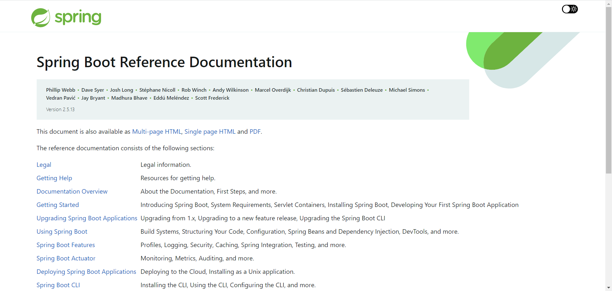Open Documentation Overview link

coord(72,191)
